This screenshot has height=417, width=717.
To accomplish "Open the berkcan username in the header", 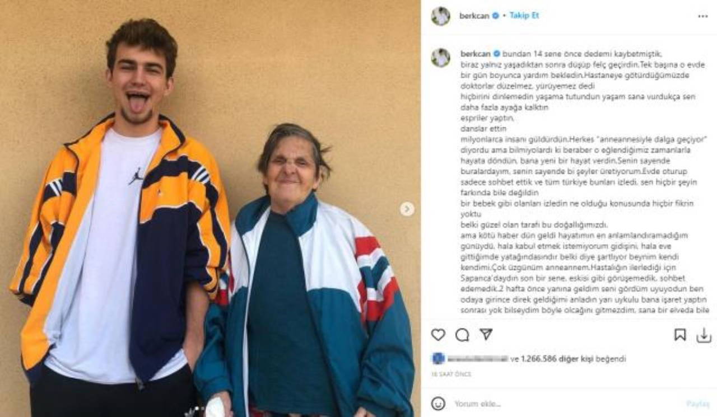I will (474, 16).
